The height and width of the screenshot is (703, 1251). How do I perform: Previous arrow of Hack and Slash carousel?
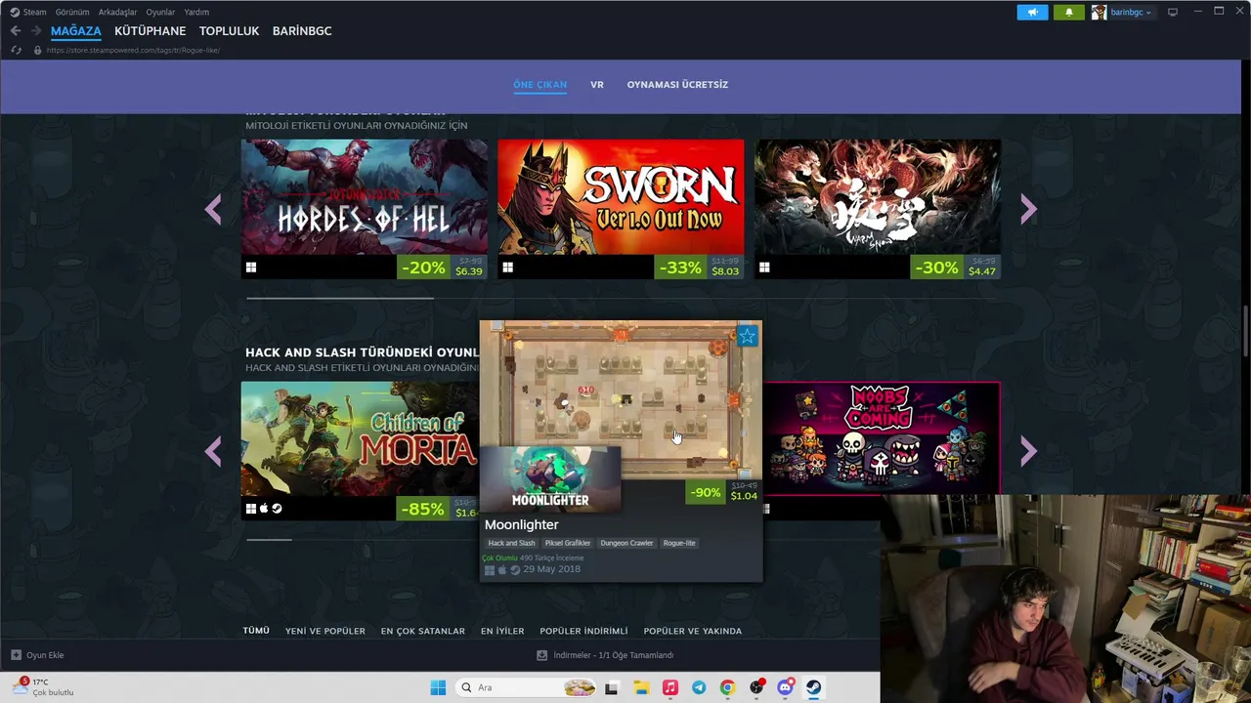click(x=213, y=451)
